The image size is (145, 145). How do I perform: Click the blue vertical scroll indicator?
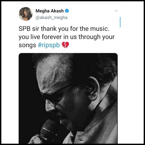coord(120,22)
